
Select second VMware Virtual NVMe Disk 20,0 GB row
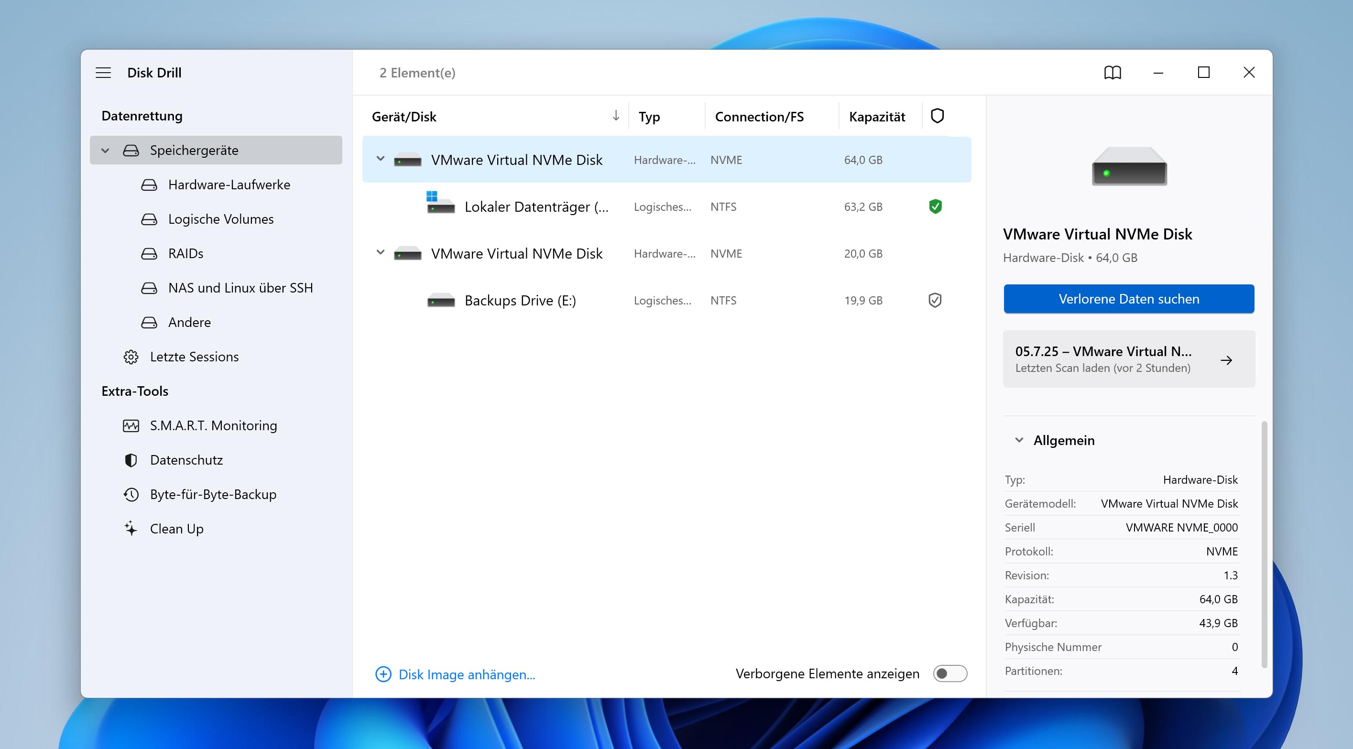(666, 254)
